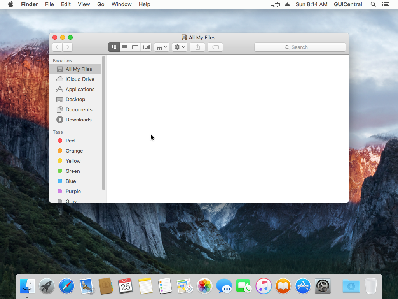Image resolution: width=398 pixels, height=299 pixels.
Task: Open Downloads stack in the Dock
Action: pos(351,286)
